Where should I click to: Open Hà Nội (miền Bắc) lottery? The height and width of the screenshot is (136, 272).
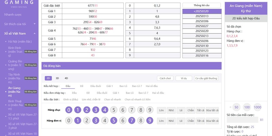click(x=20, y=41)
